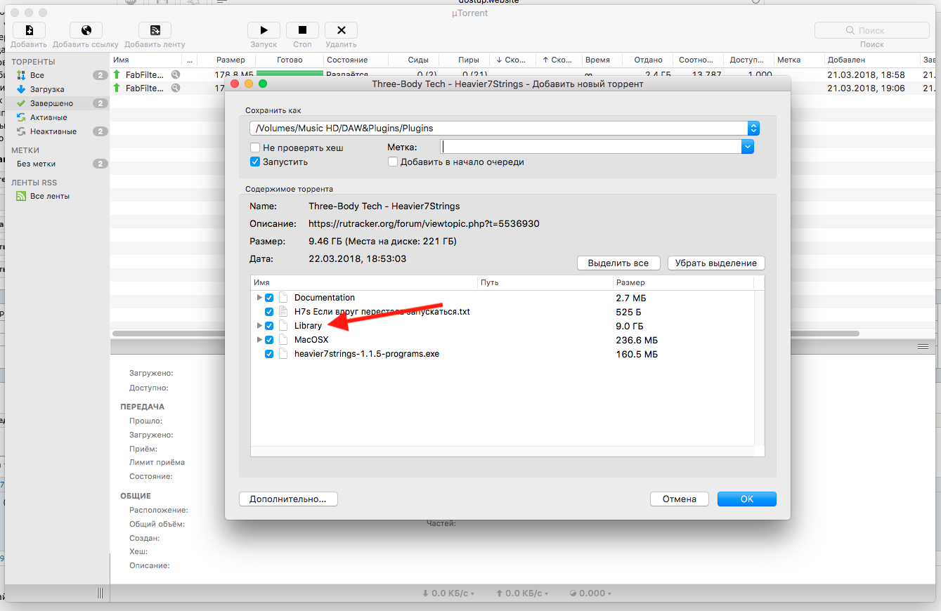941x611 pixels.
Task: Click into the Метка text field
Action: coord(591,147)
